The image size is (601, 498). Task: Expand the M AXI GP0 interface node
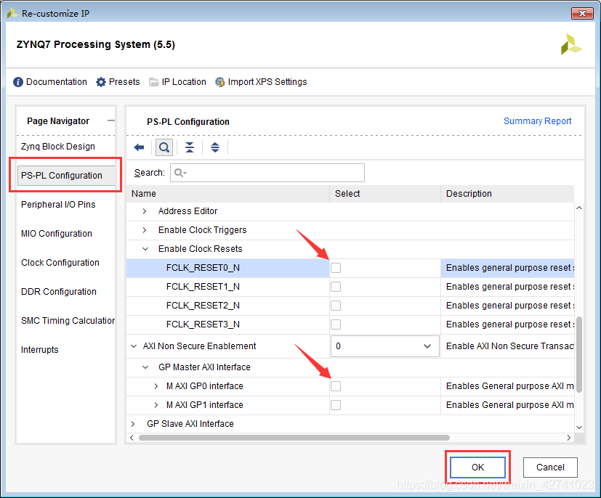click(x=156, y=386)
